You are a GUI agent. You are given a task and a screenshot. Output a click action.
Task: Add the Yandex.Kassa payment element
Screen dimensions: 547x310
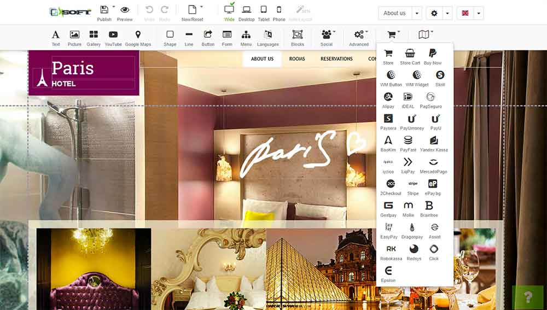tap(434, 144)
